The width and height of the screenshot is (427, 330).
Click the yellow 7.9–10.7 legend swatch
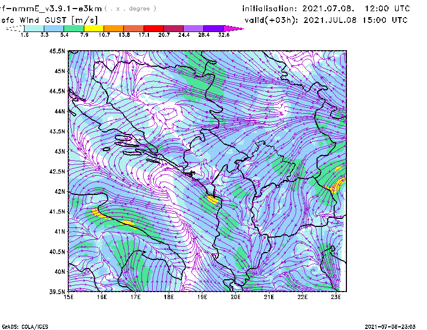[94, 28]
